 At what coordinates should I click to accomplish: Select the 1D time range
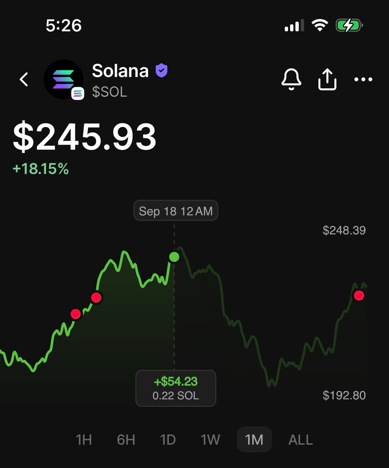tap(168, 440)
